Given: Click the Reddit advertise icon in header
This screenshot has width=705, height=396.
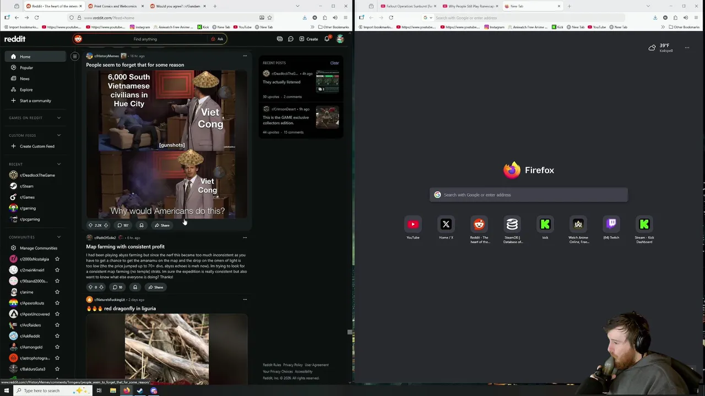Looking at the screenshot, I should coord(280,39).
